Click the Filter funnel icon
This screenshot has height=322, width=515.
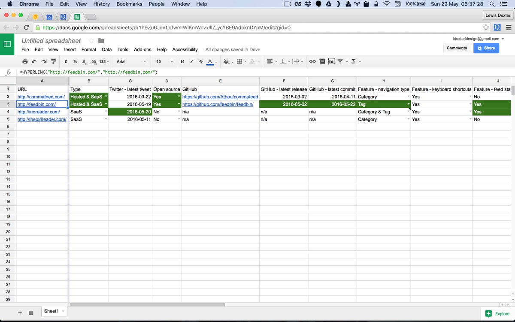click(x=340, y=61)
